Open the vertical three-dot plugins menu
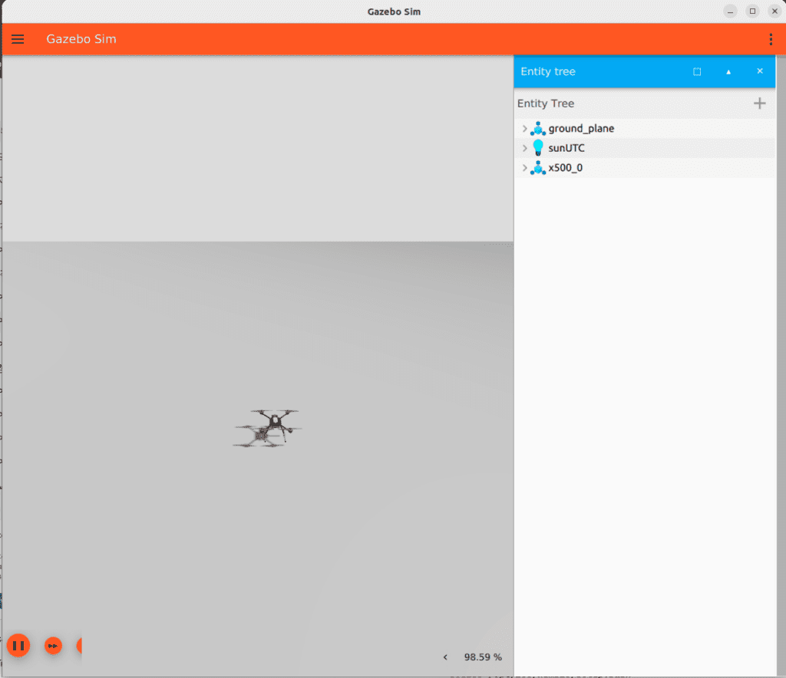786x678 pixels. 771,39
